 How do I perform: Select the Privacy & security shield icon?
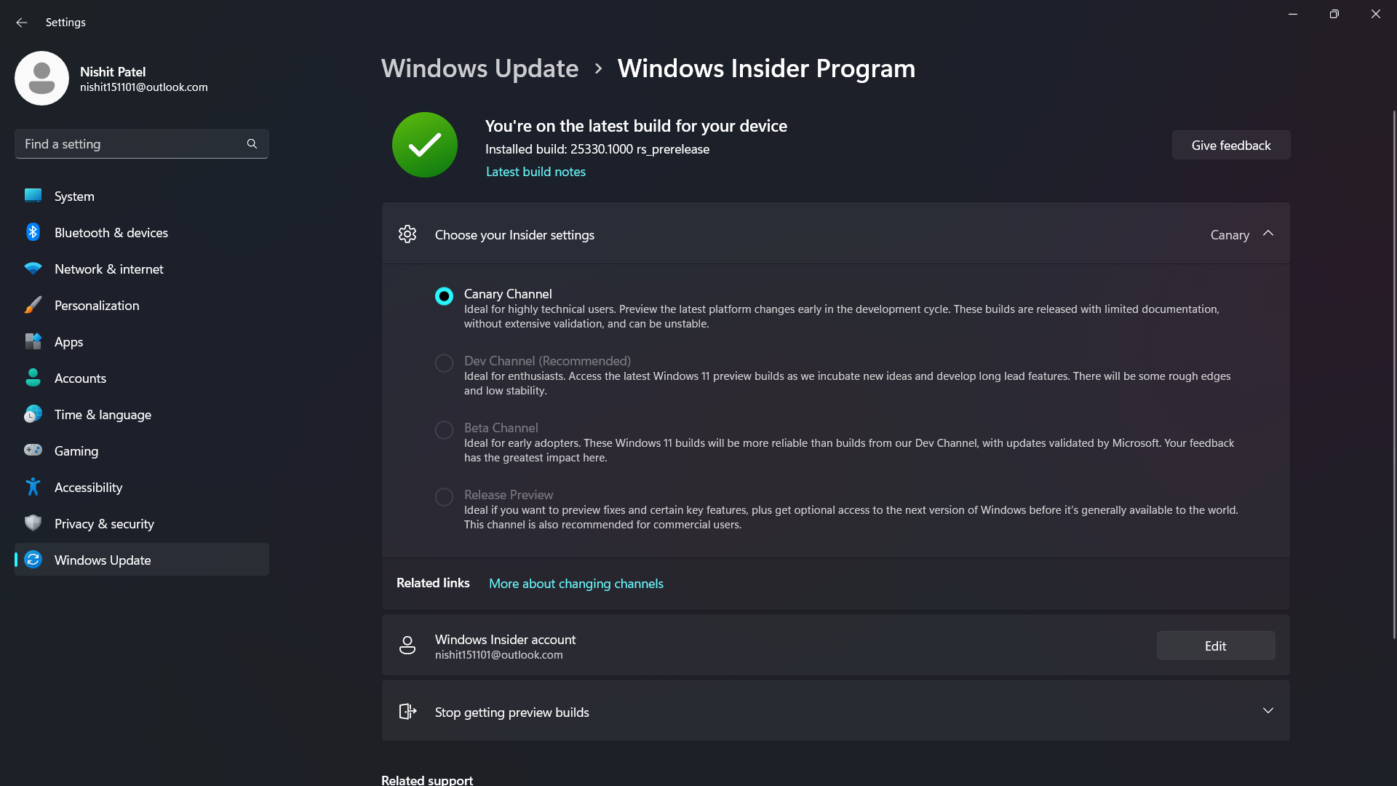(33, 523)
